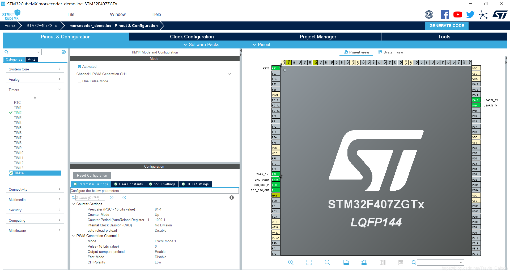The image size is (510, 273).
Task: Open Software Packs dropdown menu
Action: click(x=201, y=44)
